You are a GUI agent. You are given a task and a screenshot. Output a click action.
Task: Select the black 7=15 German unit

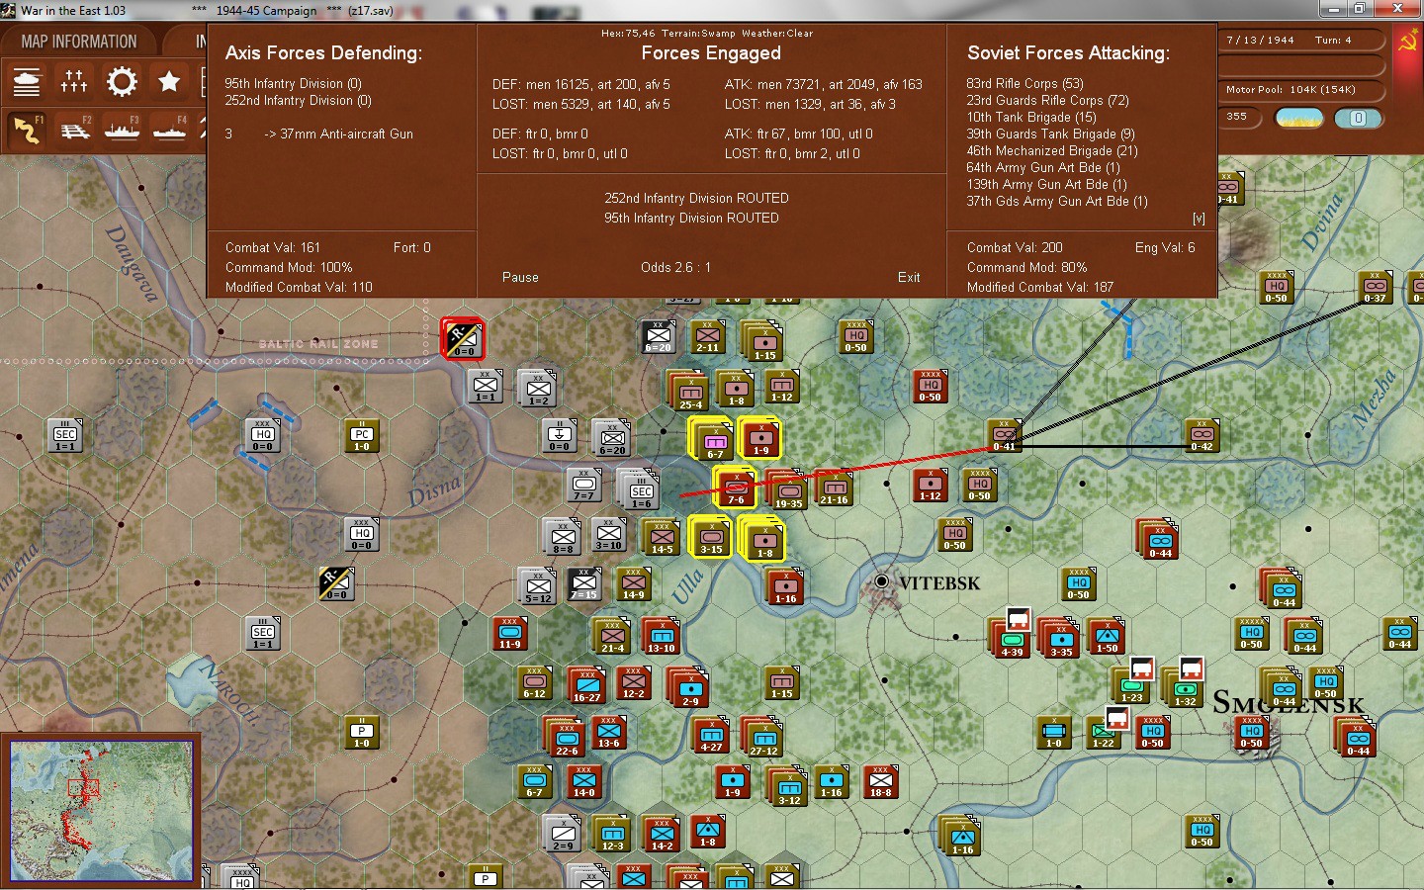coord(583,584)
